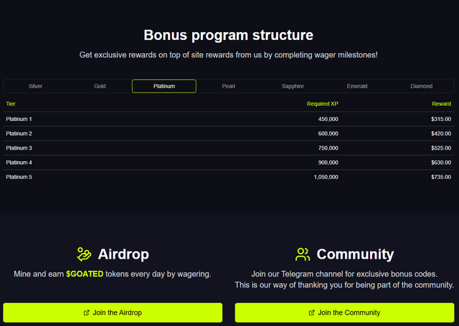Click the Required XP column header
459x326 pixels.
(x=323, y=104)
